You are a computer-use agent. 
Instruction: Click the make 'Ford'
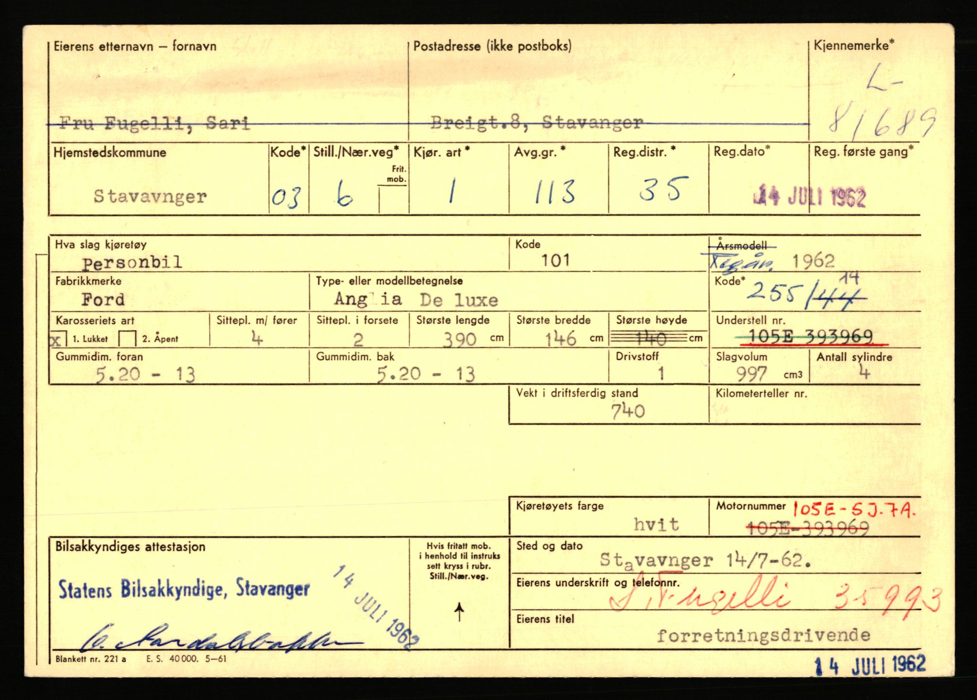[x=103, y=299]
